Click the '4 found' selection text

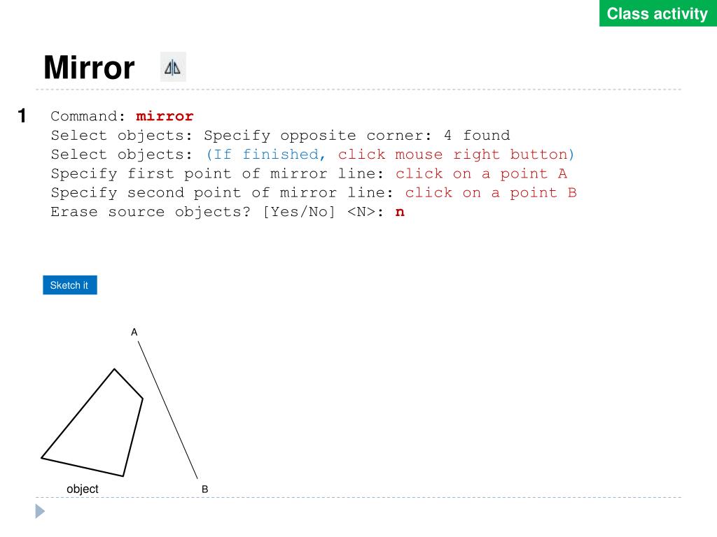[477, 135]
